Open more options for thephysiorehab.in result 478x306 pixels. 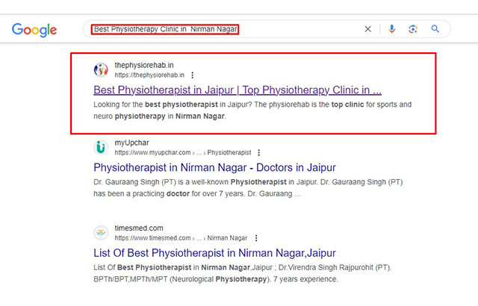(x=193, y=75)
